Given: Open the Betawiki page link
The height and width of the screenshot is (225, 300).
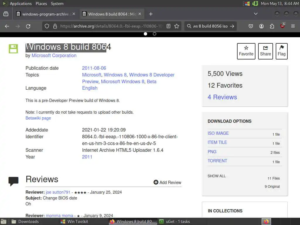Looking at the screenshot, I should coord(38,118).
